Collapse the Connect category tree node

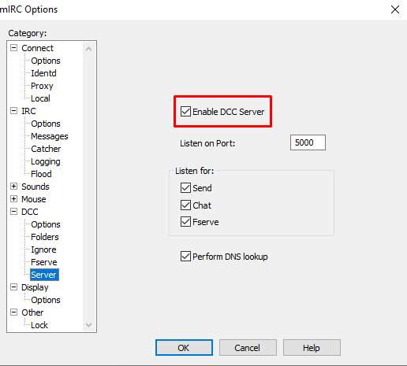coord(13,48)
